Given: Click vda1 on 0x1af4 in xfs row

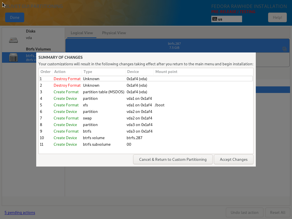Looking at the screenshot, I should coord(139,105).
